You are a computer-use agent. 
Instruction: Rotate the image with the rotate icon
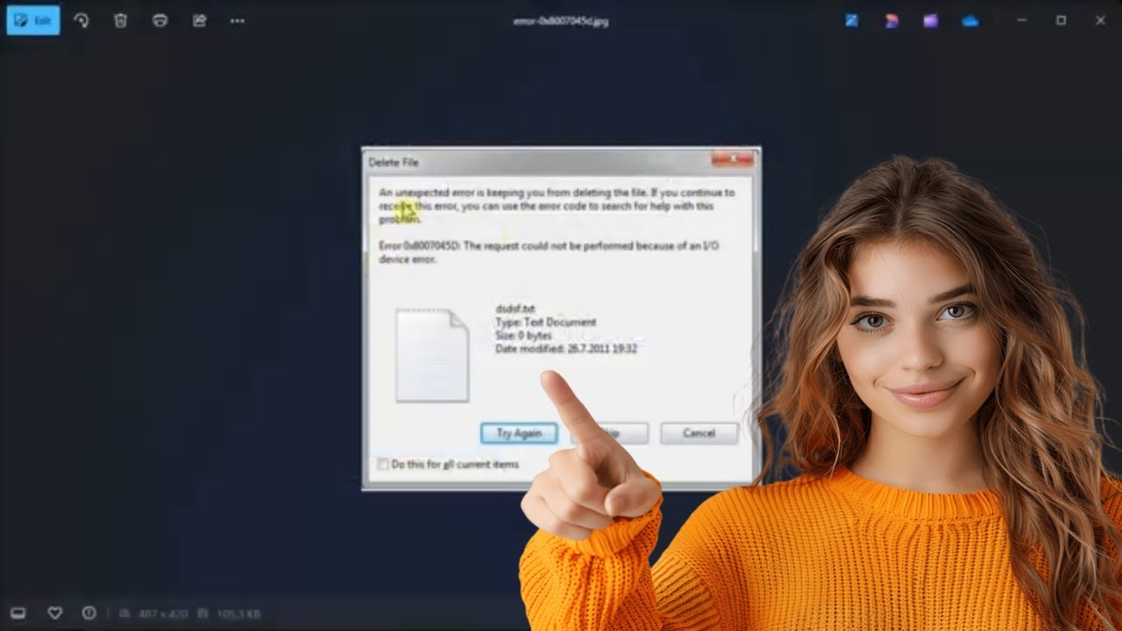(82, 20)
